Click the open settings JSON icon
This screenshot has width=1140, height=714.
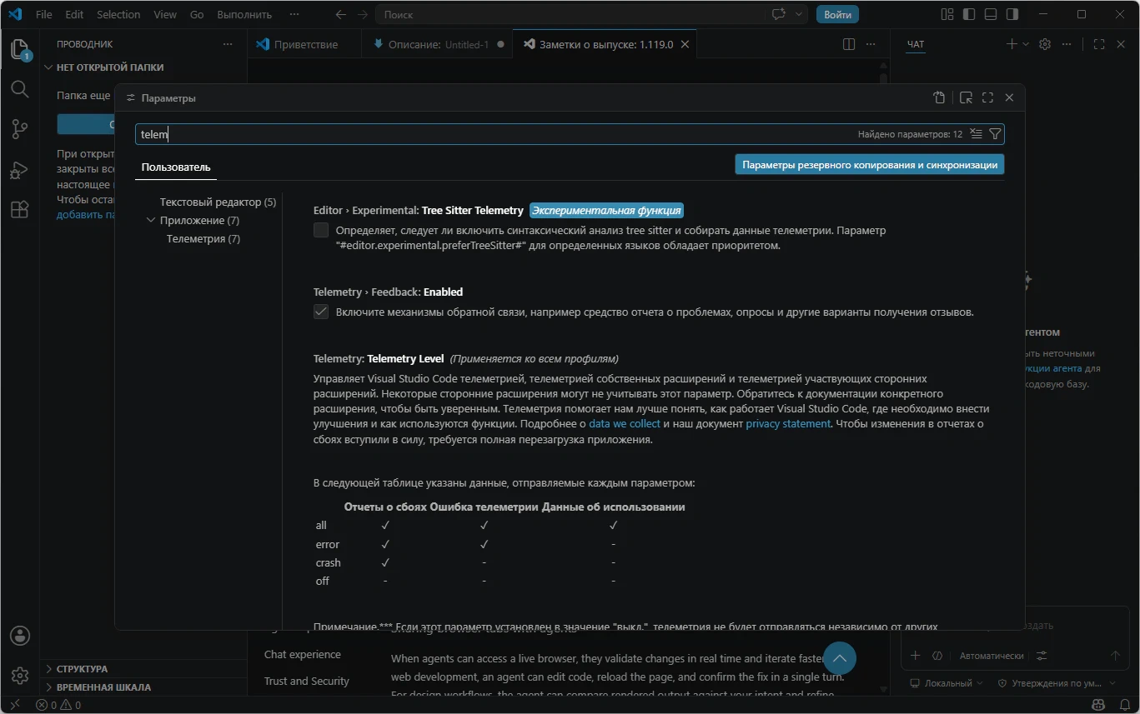click(x=939, y=97)
